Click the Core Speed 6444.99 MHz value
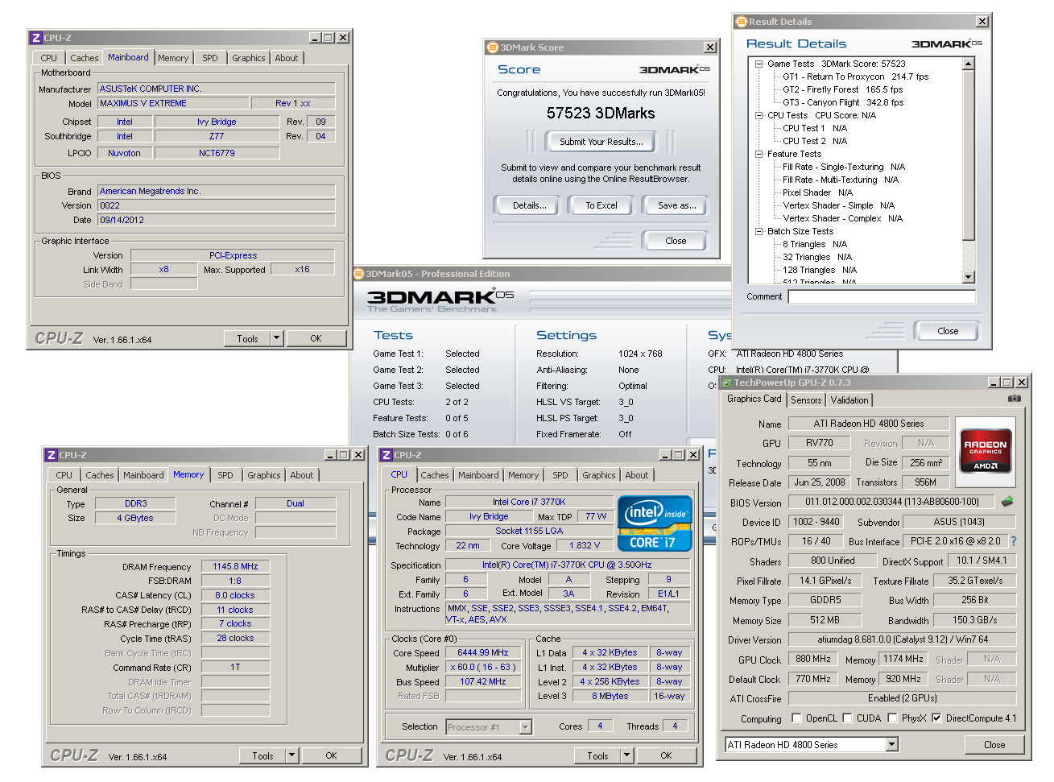This screenshot has width=1054, height=782. tap(483, 652)
